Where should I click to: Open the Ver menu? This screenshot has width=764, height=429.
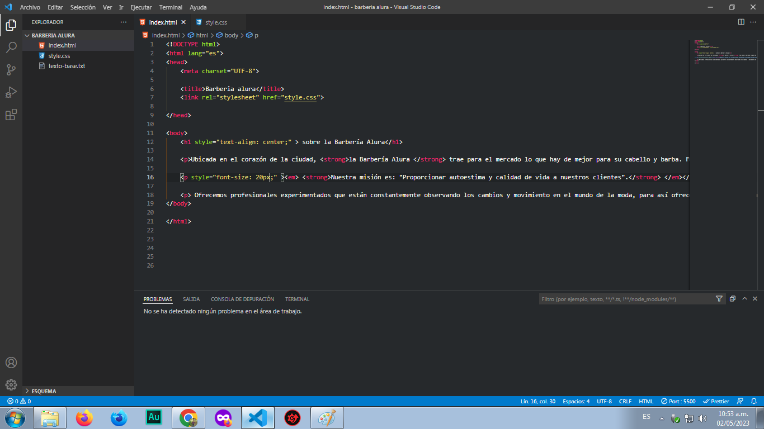[x=107, y=7]
